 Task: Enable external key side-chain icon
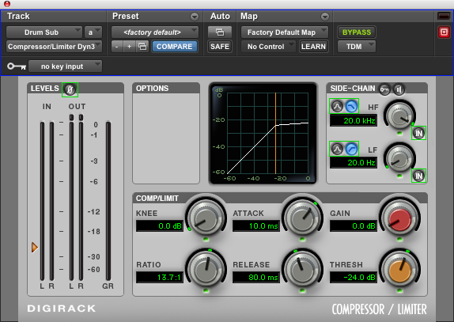384,89
